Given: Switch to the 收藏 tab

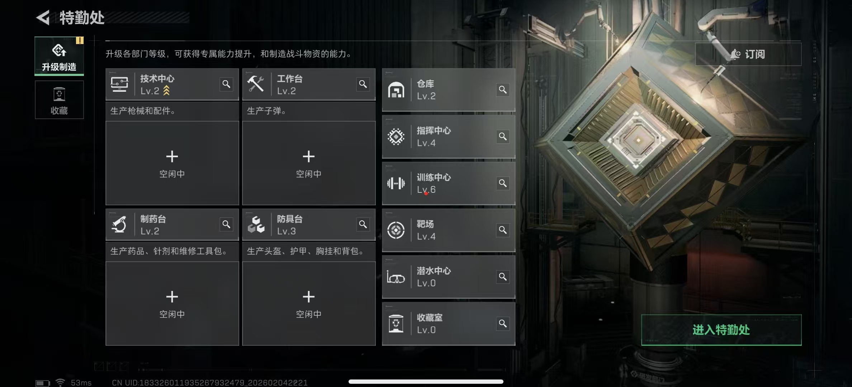Looking at the screenshot, I should (59, 100).
